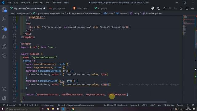197x111 pixels.
Task: Click the circled play icon in editor toolbar
Action: (181, 8)
